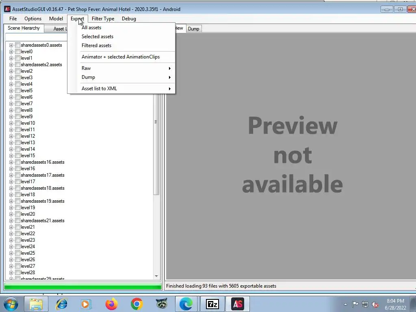The height and width of the screenshot is (312, 416).
Task: Select the level11 tree item
Action: (28, 130)
